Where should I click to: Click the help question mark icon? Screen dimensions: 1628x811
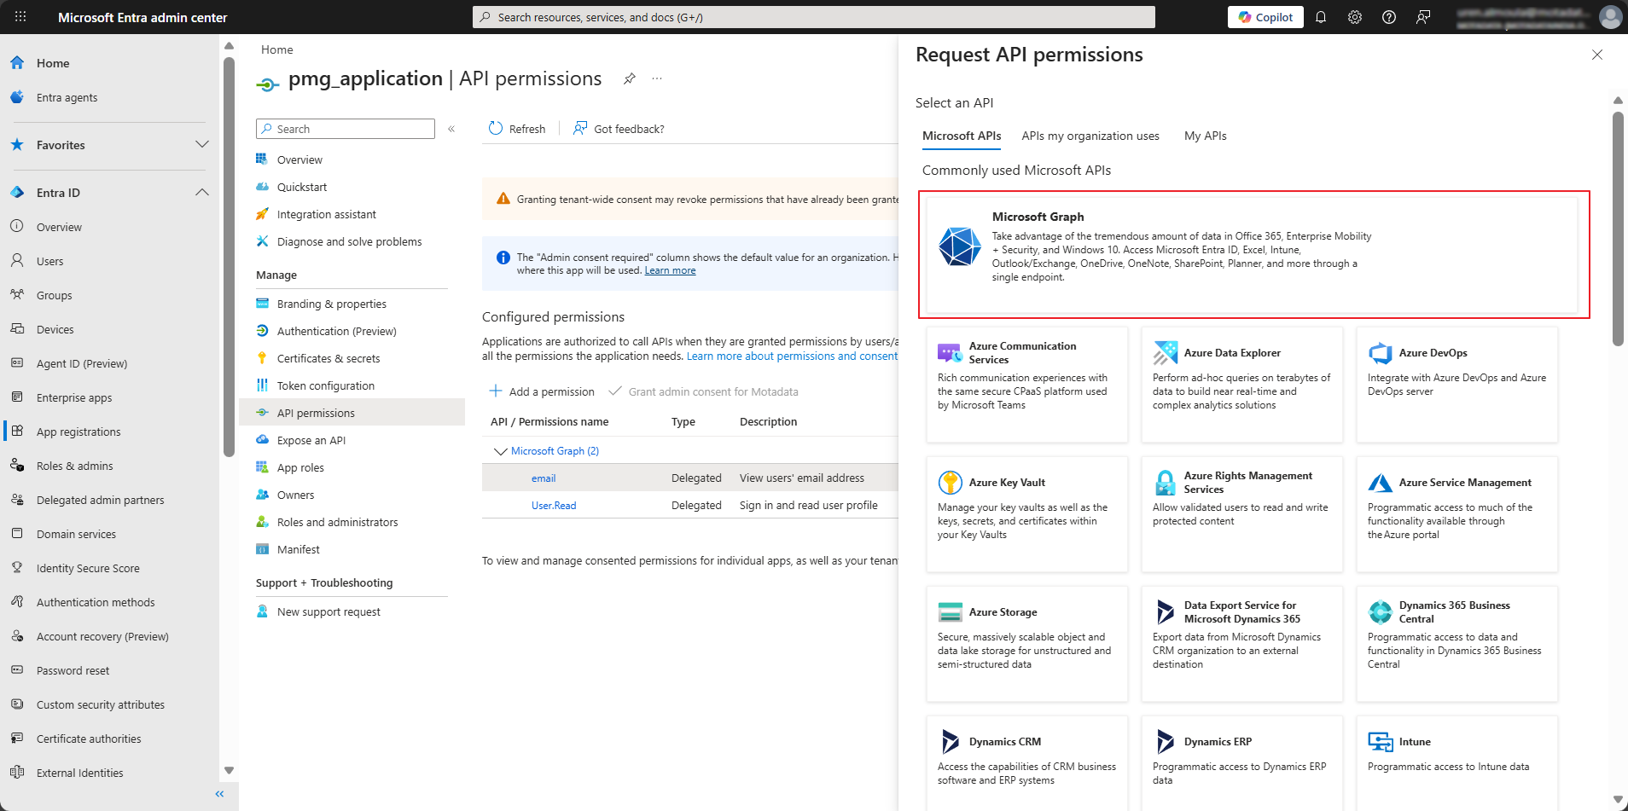pos(1389,17)
